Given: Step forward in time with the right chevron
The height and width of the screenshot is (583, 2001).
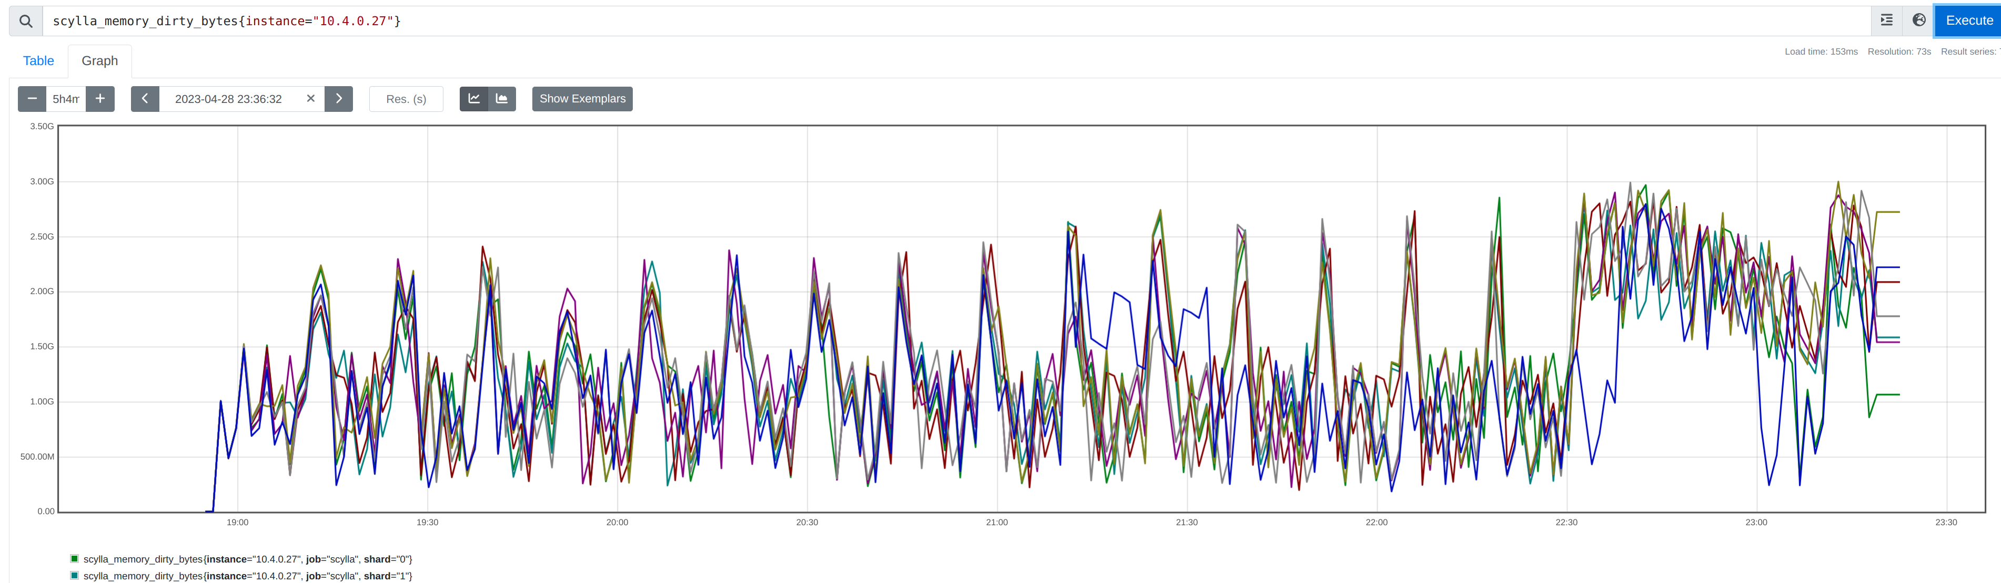Looking at the screenshot, I should tap(339, 98).
